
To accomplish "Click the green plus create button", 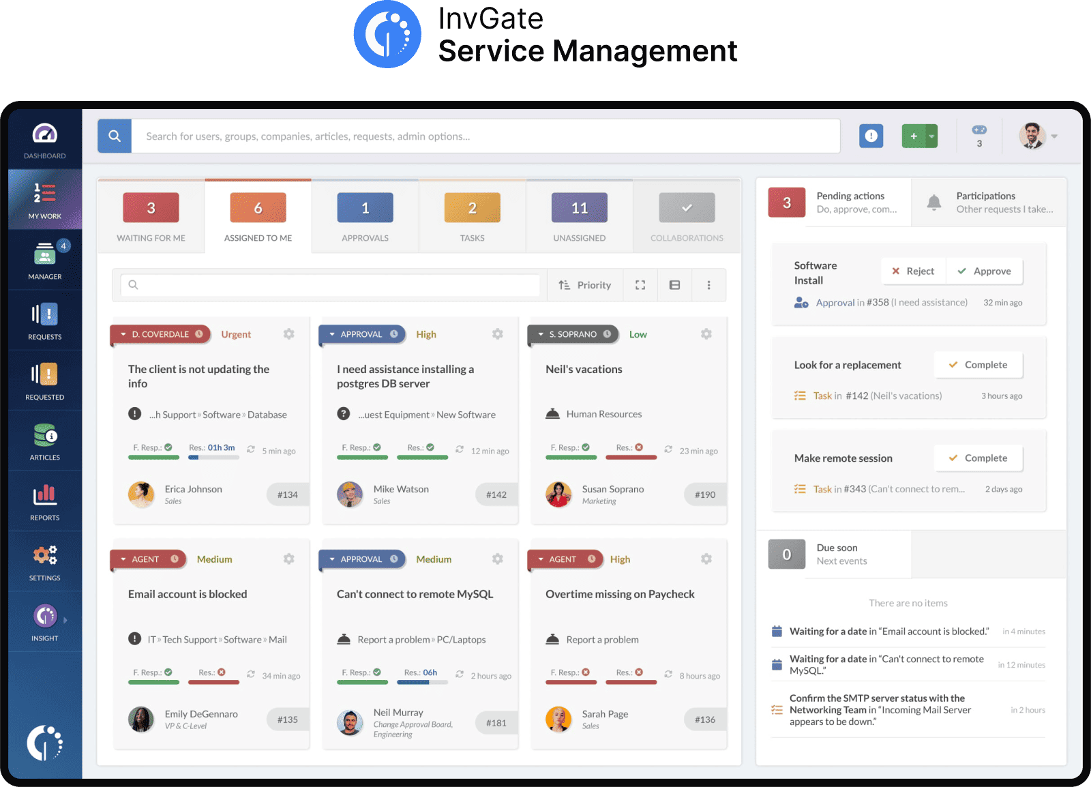I will point(914,136).
